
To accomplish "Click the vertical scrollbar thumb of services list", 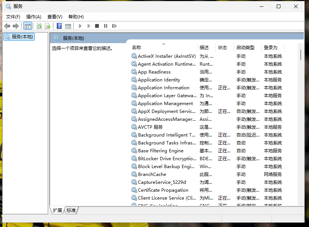I will click(x=301, y=55).
